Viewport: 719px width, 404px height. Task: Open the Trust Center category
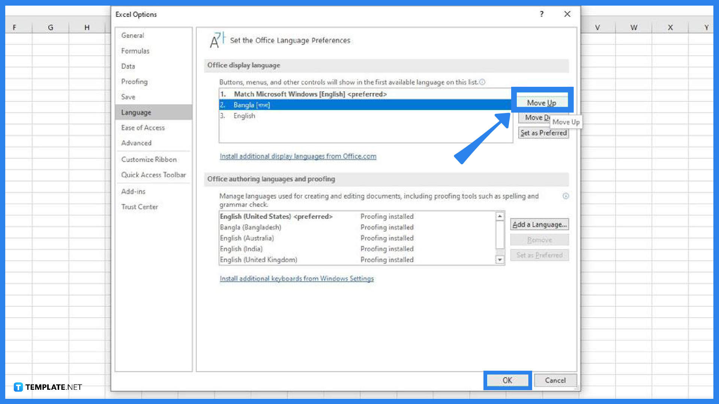tap(139, 206)
